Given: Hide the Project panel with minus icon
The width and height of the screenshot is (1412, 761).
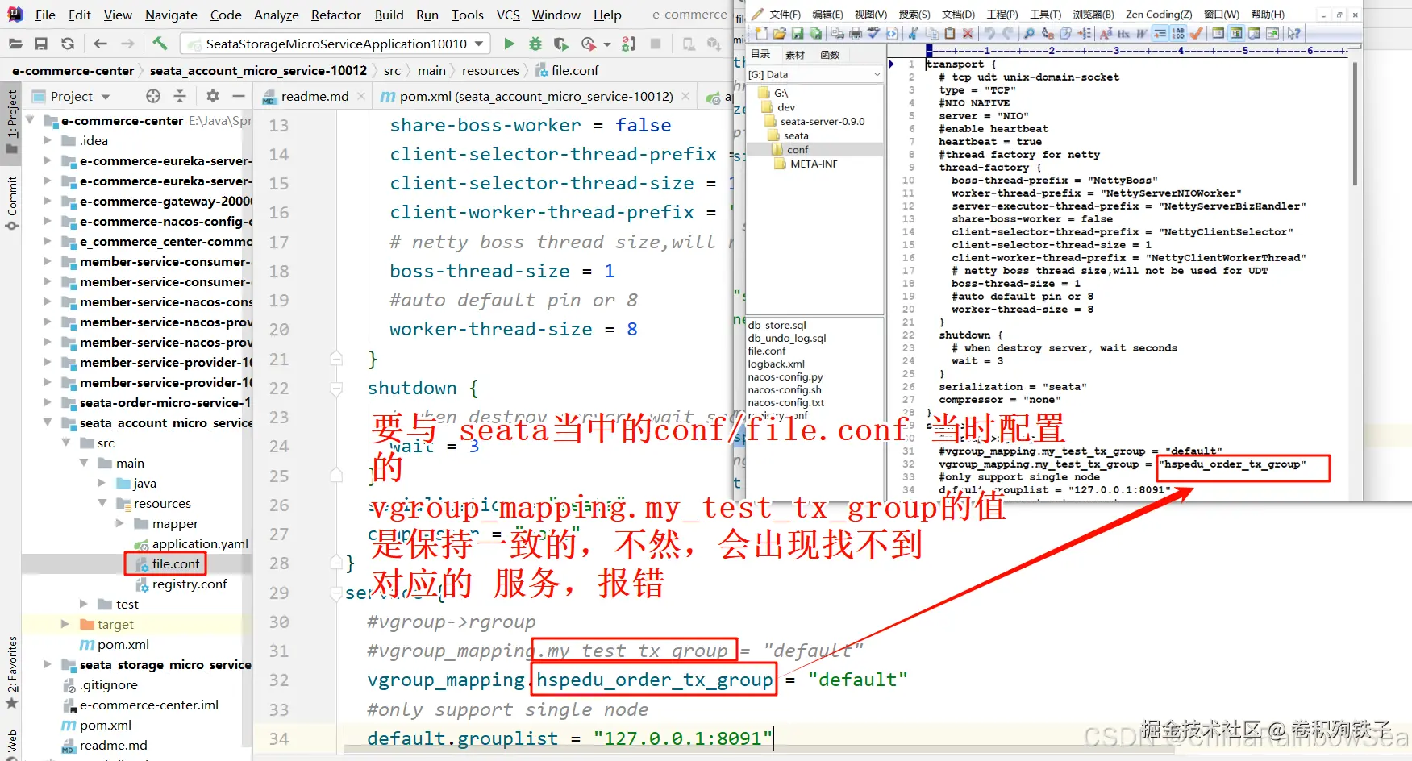Looking at the screenshot, I should (x=239, y=96).
